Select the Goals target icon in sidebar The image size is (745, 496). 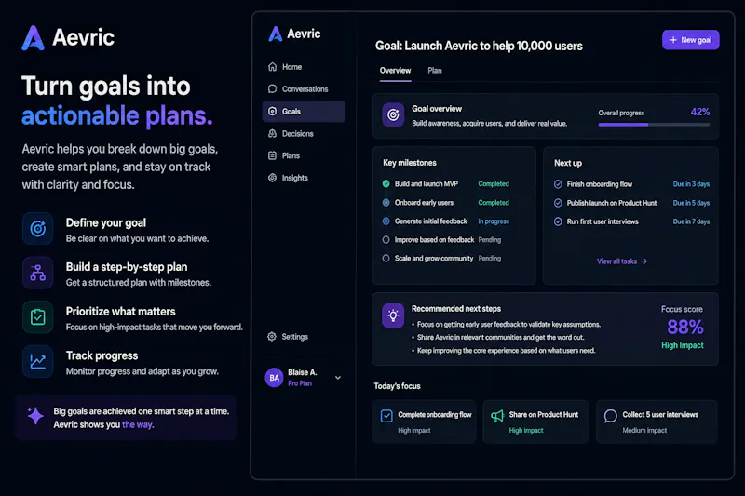click(x=272, y=111)
